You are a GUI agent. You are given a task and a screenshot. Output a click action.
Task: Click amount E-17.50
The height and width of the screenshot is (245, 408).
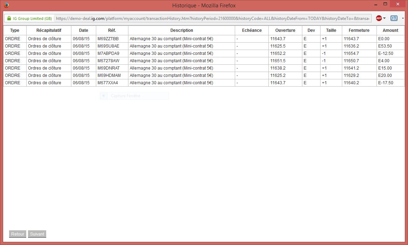tap(386, 82)
